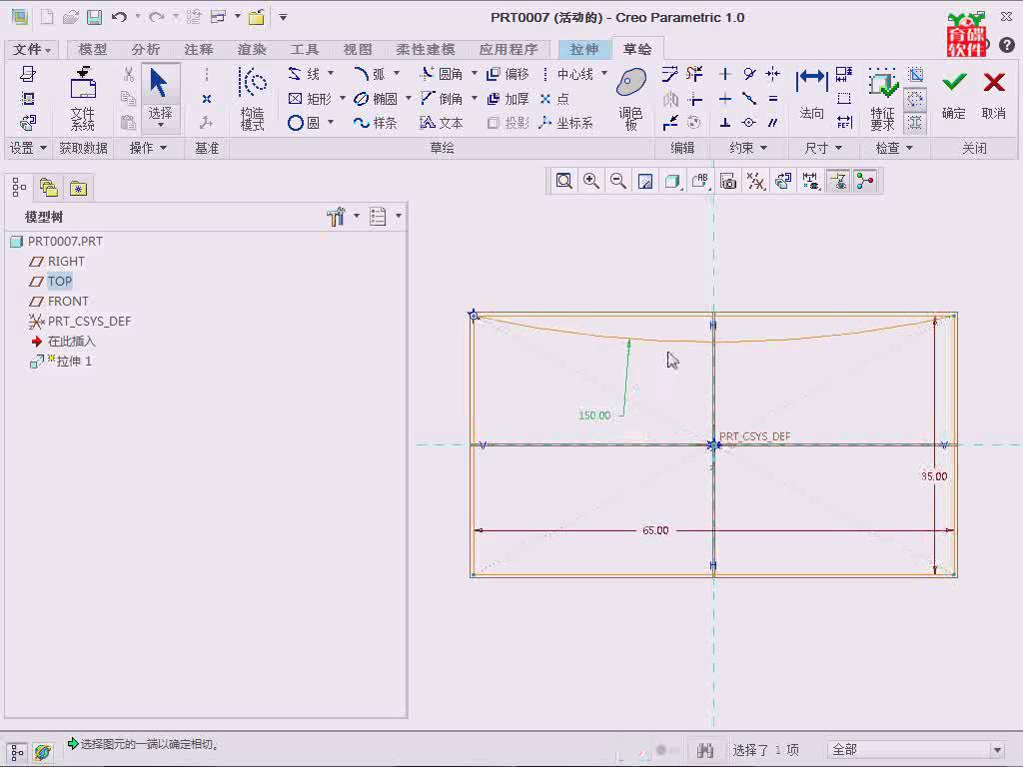
Task: Toggle Construction Mode (构造模式)
Action: click(x=253, y=98)
